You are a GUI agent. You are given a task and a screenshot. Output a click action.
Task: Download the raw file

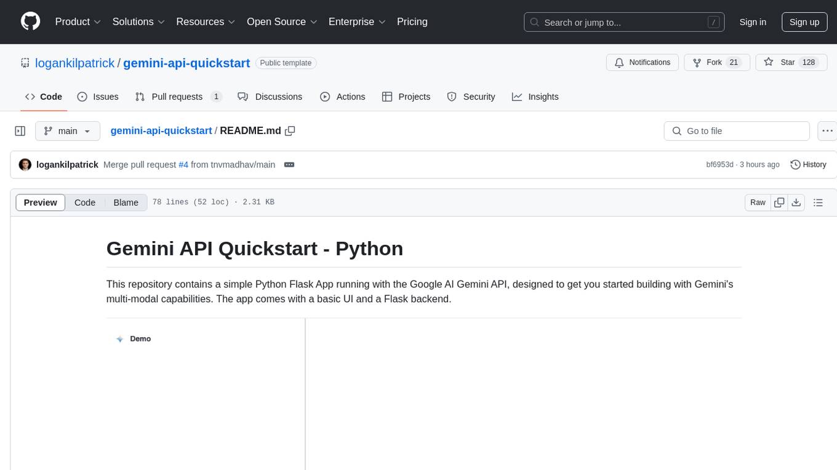796,202
